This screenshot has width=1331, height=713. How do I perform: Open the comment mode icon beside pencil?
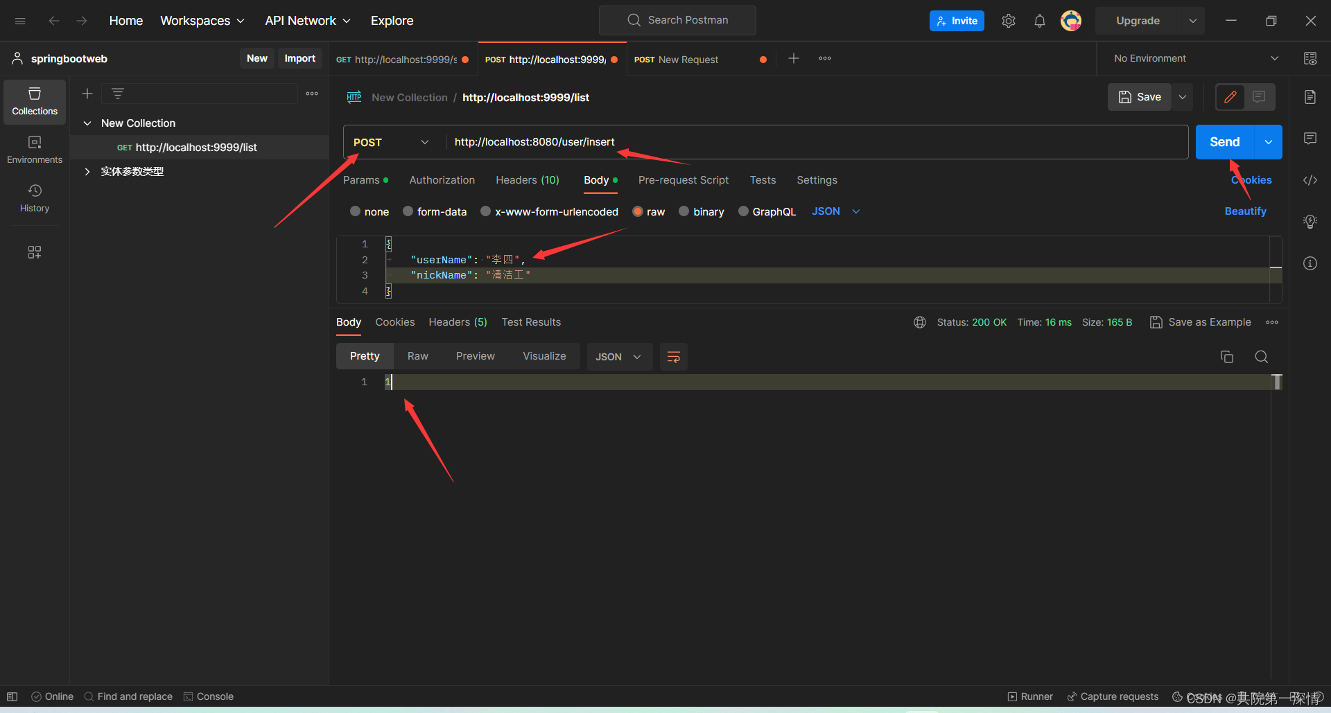1259,97
